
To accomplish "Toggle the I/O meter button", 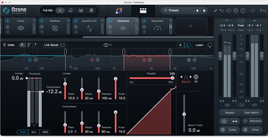I will point(241,21).
